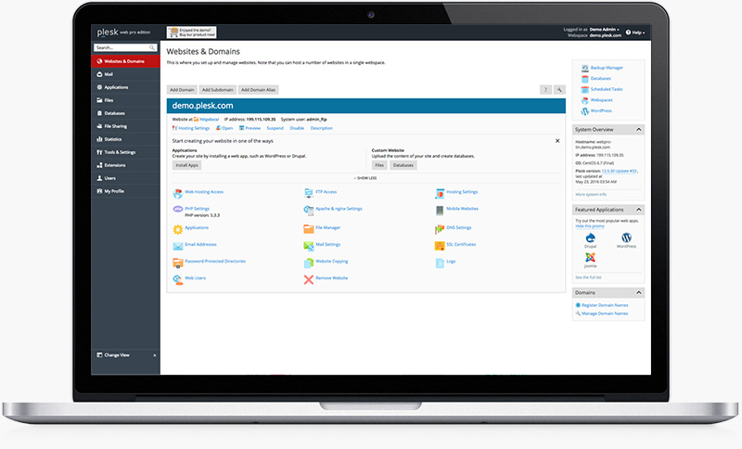The width and height of the screenshot is (742, 449).
Task: Click the Databases button under Custom Website
Action: 403,166
